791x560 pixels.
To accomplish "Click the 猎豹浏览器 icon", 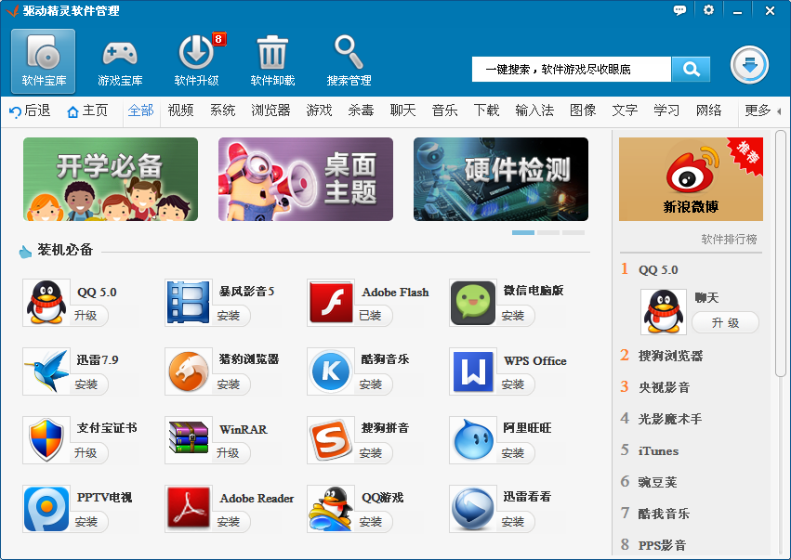I will pyautogui.click(x=188, y=371).
